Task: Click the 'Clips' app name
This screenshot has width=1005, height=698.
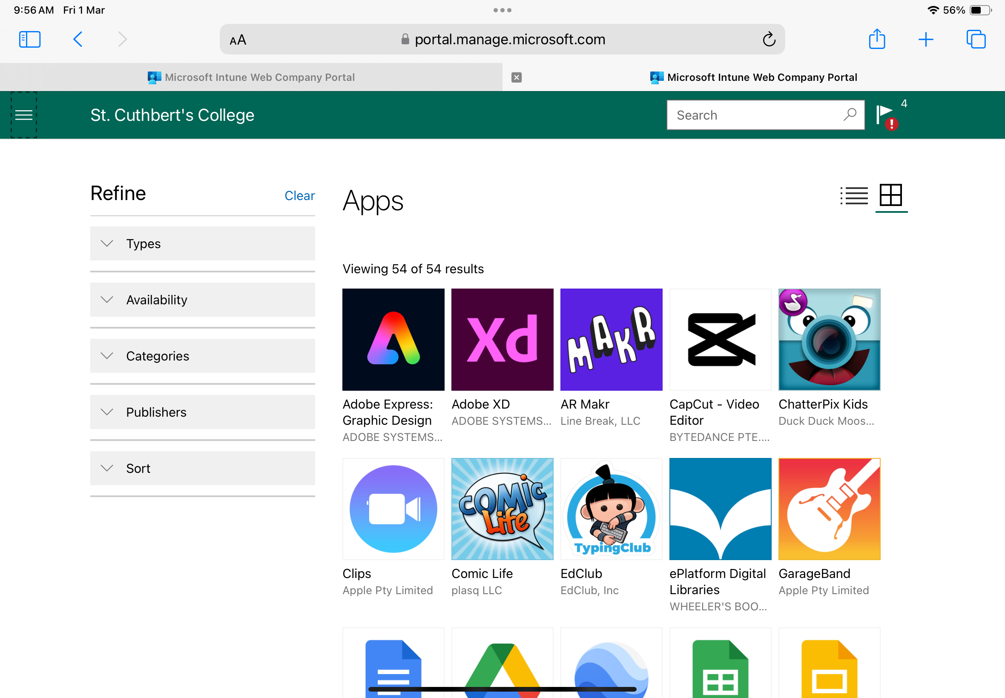Action: click(x=356, y=573)
